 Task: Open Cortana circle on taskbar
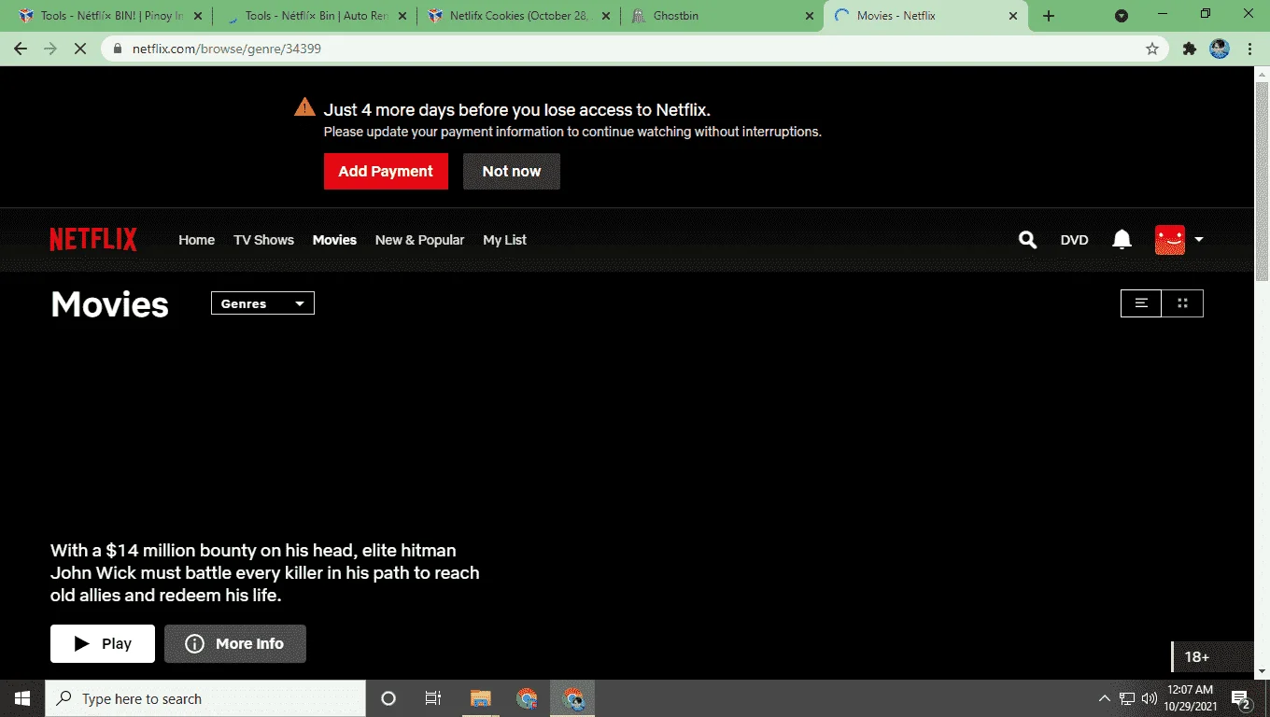click(388, 698)
